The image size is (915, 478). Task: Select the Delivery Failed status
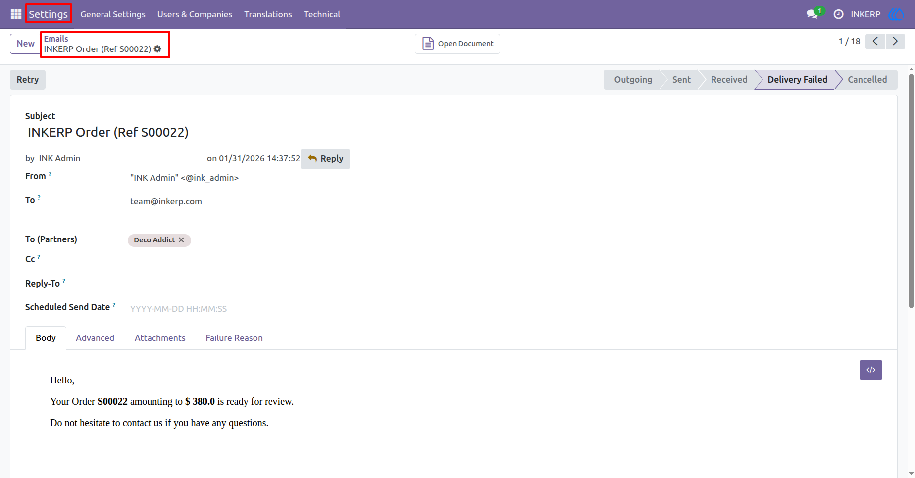pos(797,80)
